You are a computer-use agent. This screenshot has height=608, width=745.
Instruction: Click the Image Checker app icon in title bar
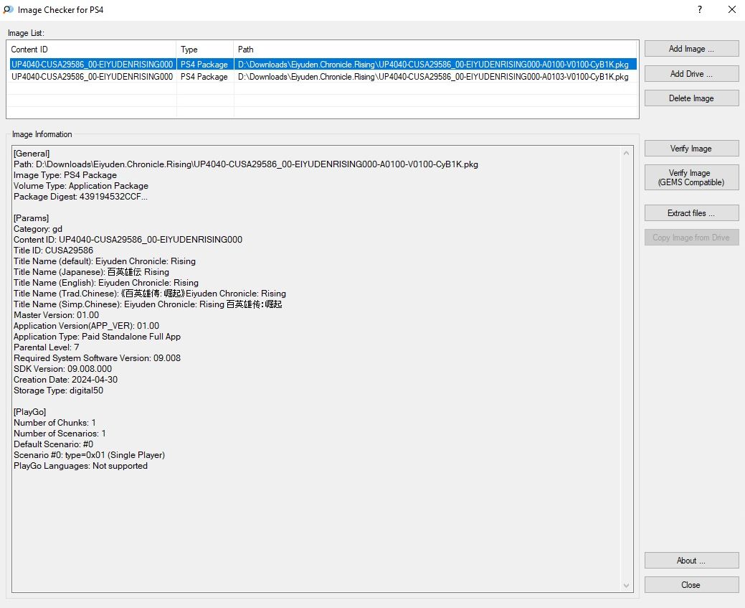click(x=8, y=9)
